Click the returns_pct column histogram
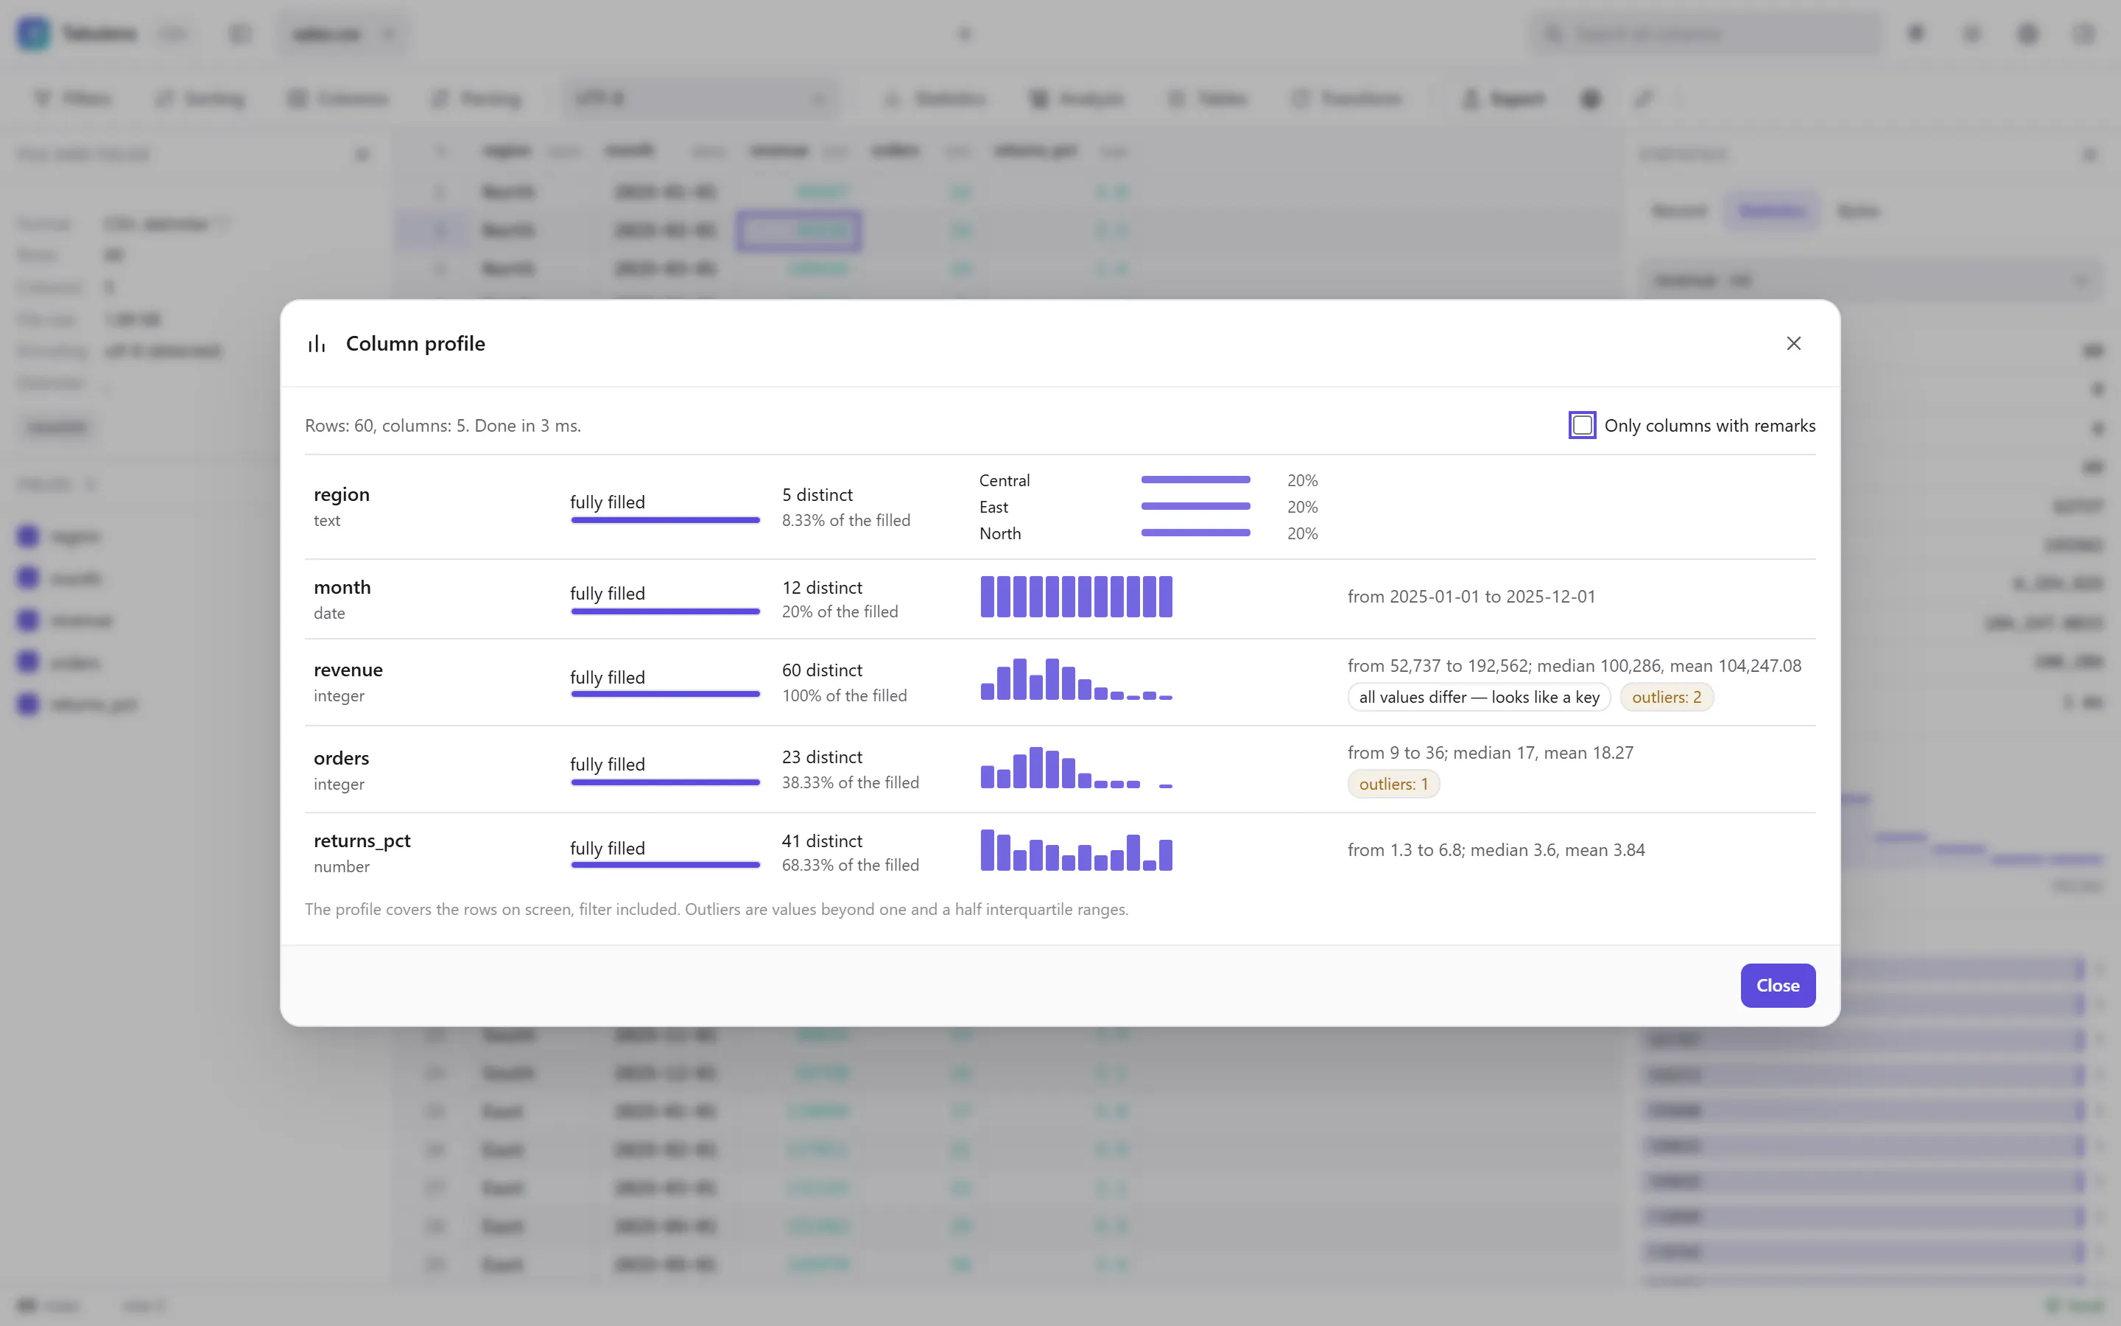The image size is (2121, 1326). coord(1076,850)
